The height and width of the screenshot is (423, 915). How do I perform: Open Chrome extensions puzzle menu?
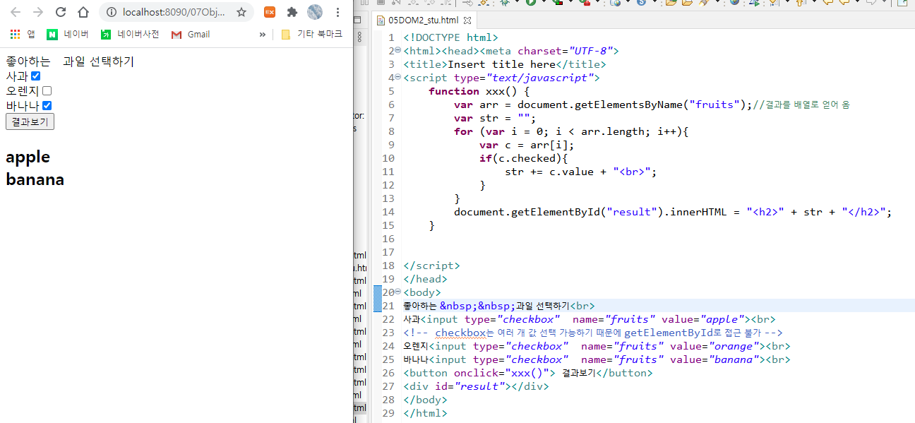click(x=292, y=12)
